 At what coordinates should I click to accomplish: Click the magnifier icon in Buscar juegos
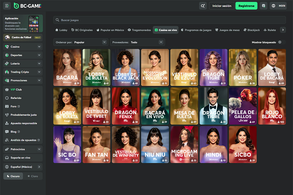57,20
